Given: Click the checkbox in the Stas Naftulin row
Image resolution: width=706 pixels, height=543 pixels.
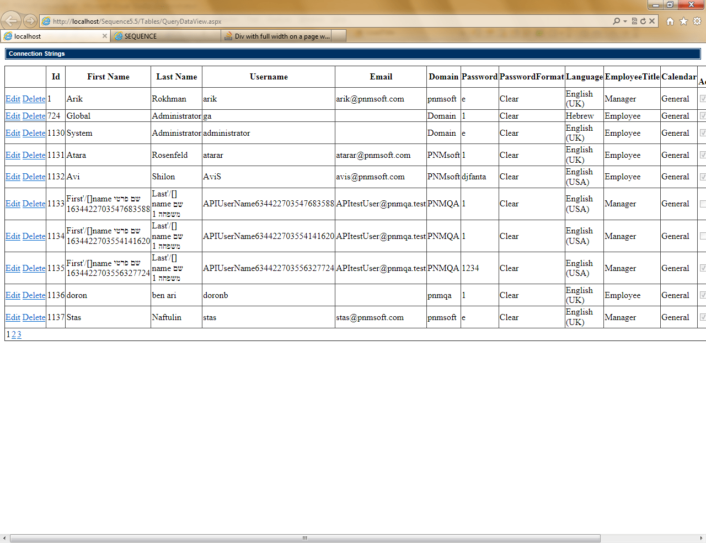Looking at the screenshot, I should (703, 317).
